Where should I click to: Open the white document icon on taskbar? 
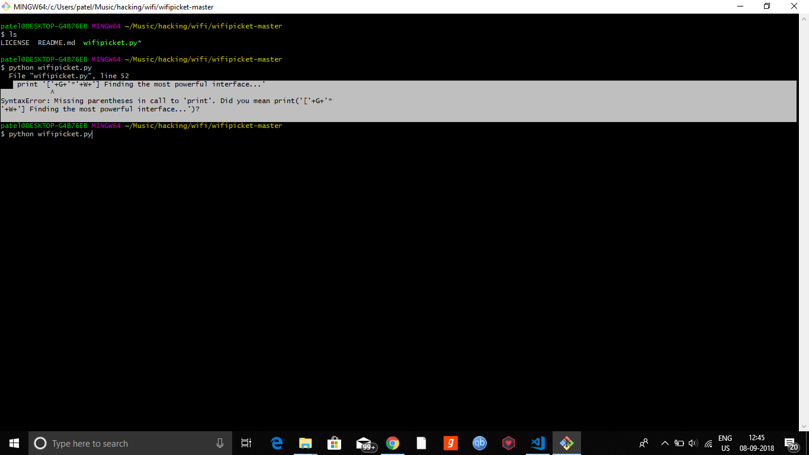(x=422, y=443)
